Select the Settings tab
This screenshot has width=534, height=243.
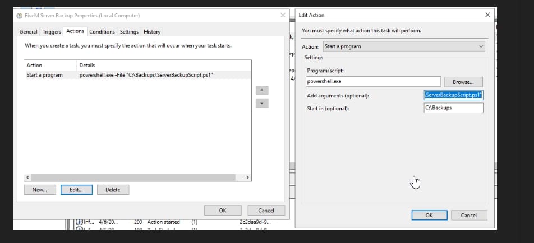[x=129, y=32]
